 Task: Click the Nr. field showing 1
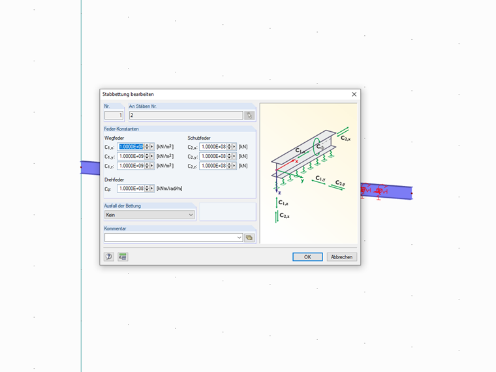point(114,116)
